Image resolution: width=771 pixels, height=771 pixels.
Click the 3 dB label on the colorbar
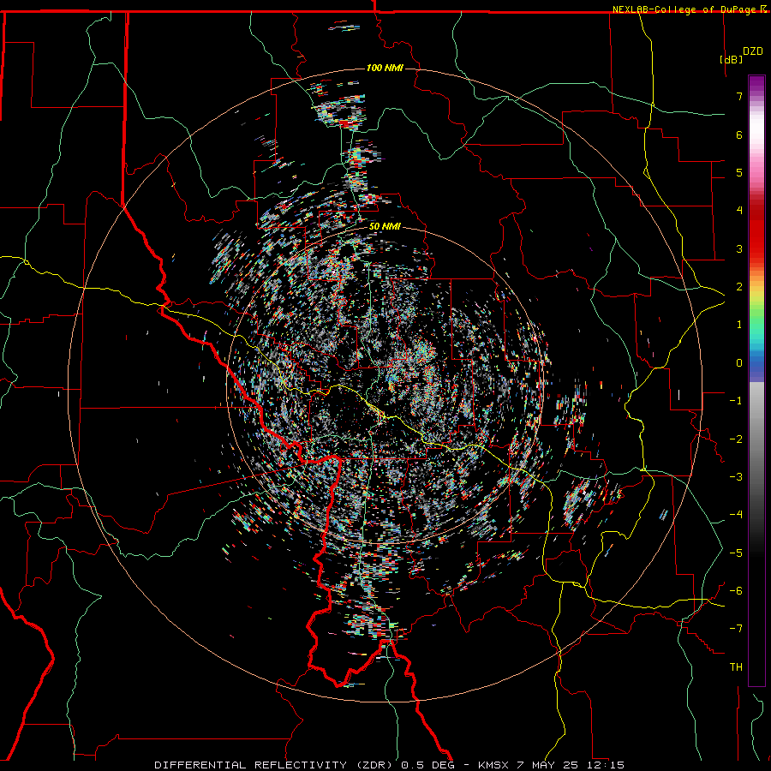click(x=739, y=248)
